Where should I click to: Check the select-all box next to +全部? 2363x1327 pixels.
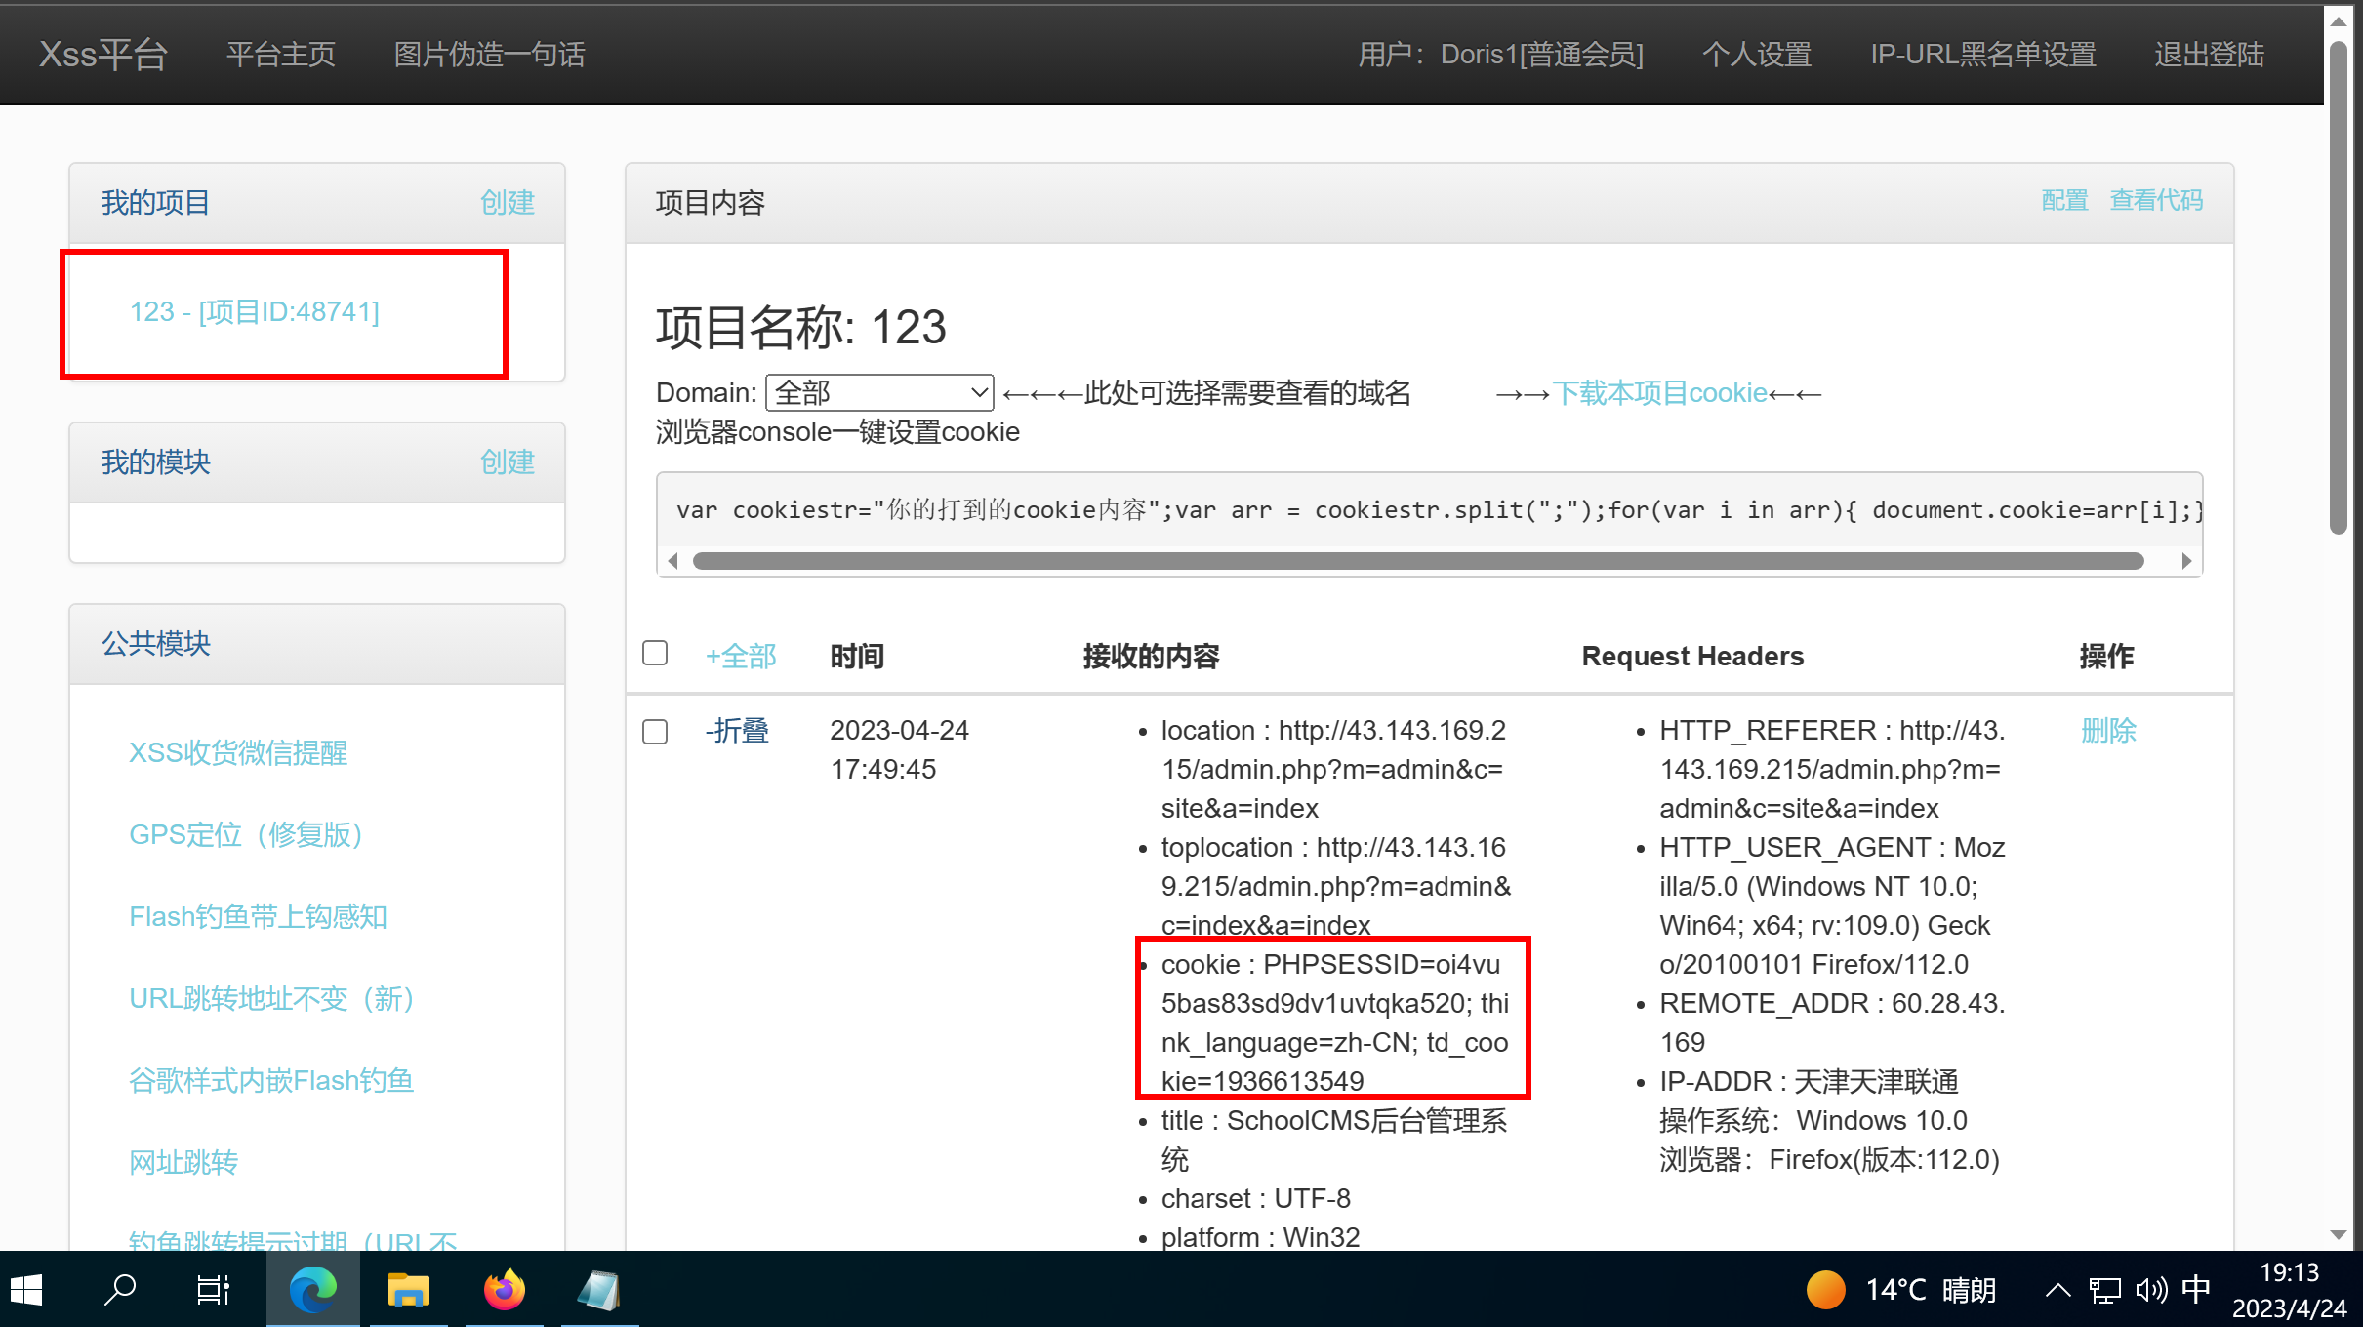[655, 653]
